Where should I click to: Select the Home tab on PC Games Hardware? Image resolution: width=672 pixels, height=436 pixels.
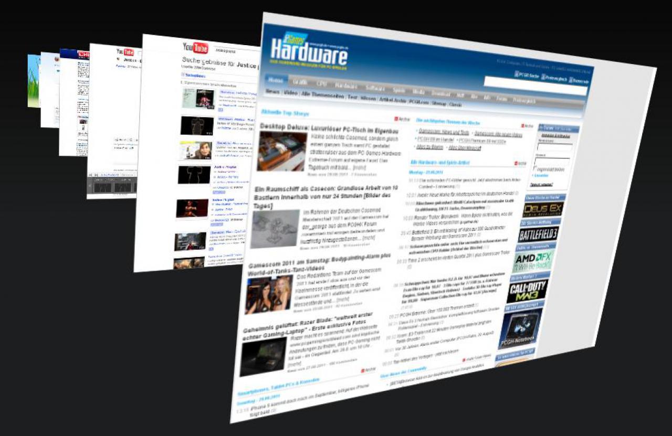point(276,81)
